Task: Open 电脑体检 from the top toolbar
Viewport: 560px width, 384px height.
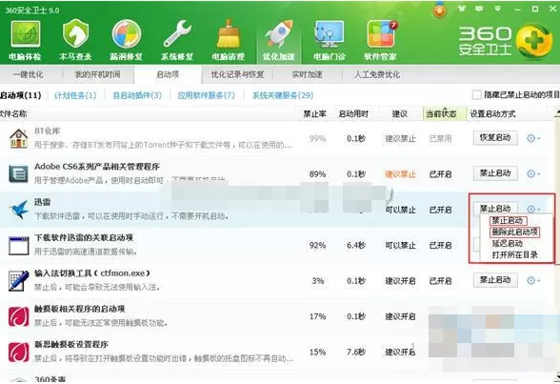Action: coord(25,39)
